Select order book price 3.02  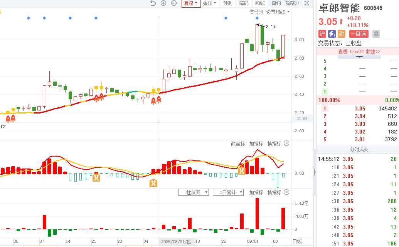tap(360, 132)
